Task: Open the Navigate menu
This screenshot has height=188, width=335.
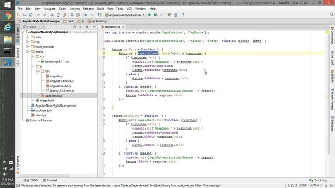Action: (50, 9)
